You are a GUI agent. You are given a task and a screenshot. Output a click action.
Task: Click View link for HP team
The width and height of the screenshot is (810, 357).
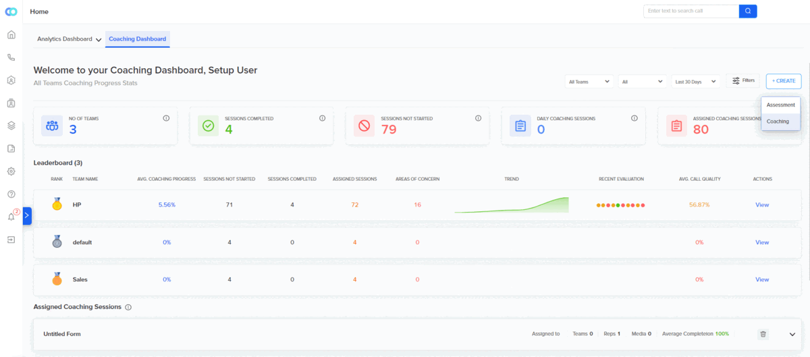(x=762, y=204)
